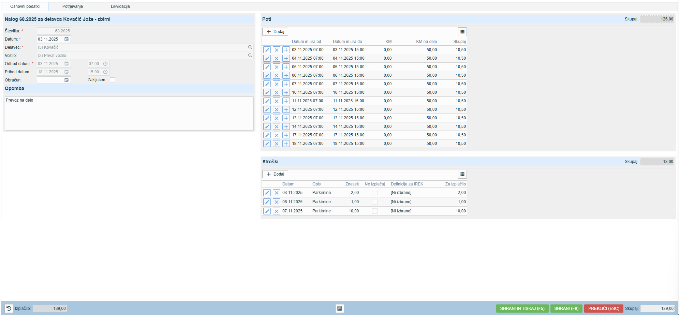Open the Datum calendar picker

click(x=67, y=39)
